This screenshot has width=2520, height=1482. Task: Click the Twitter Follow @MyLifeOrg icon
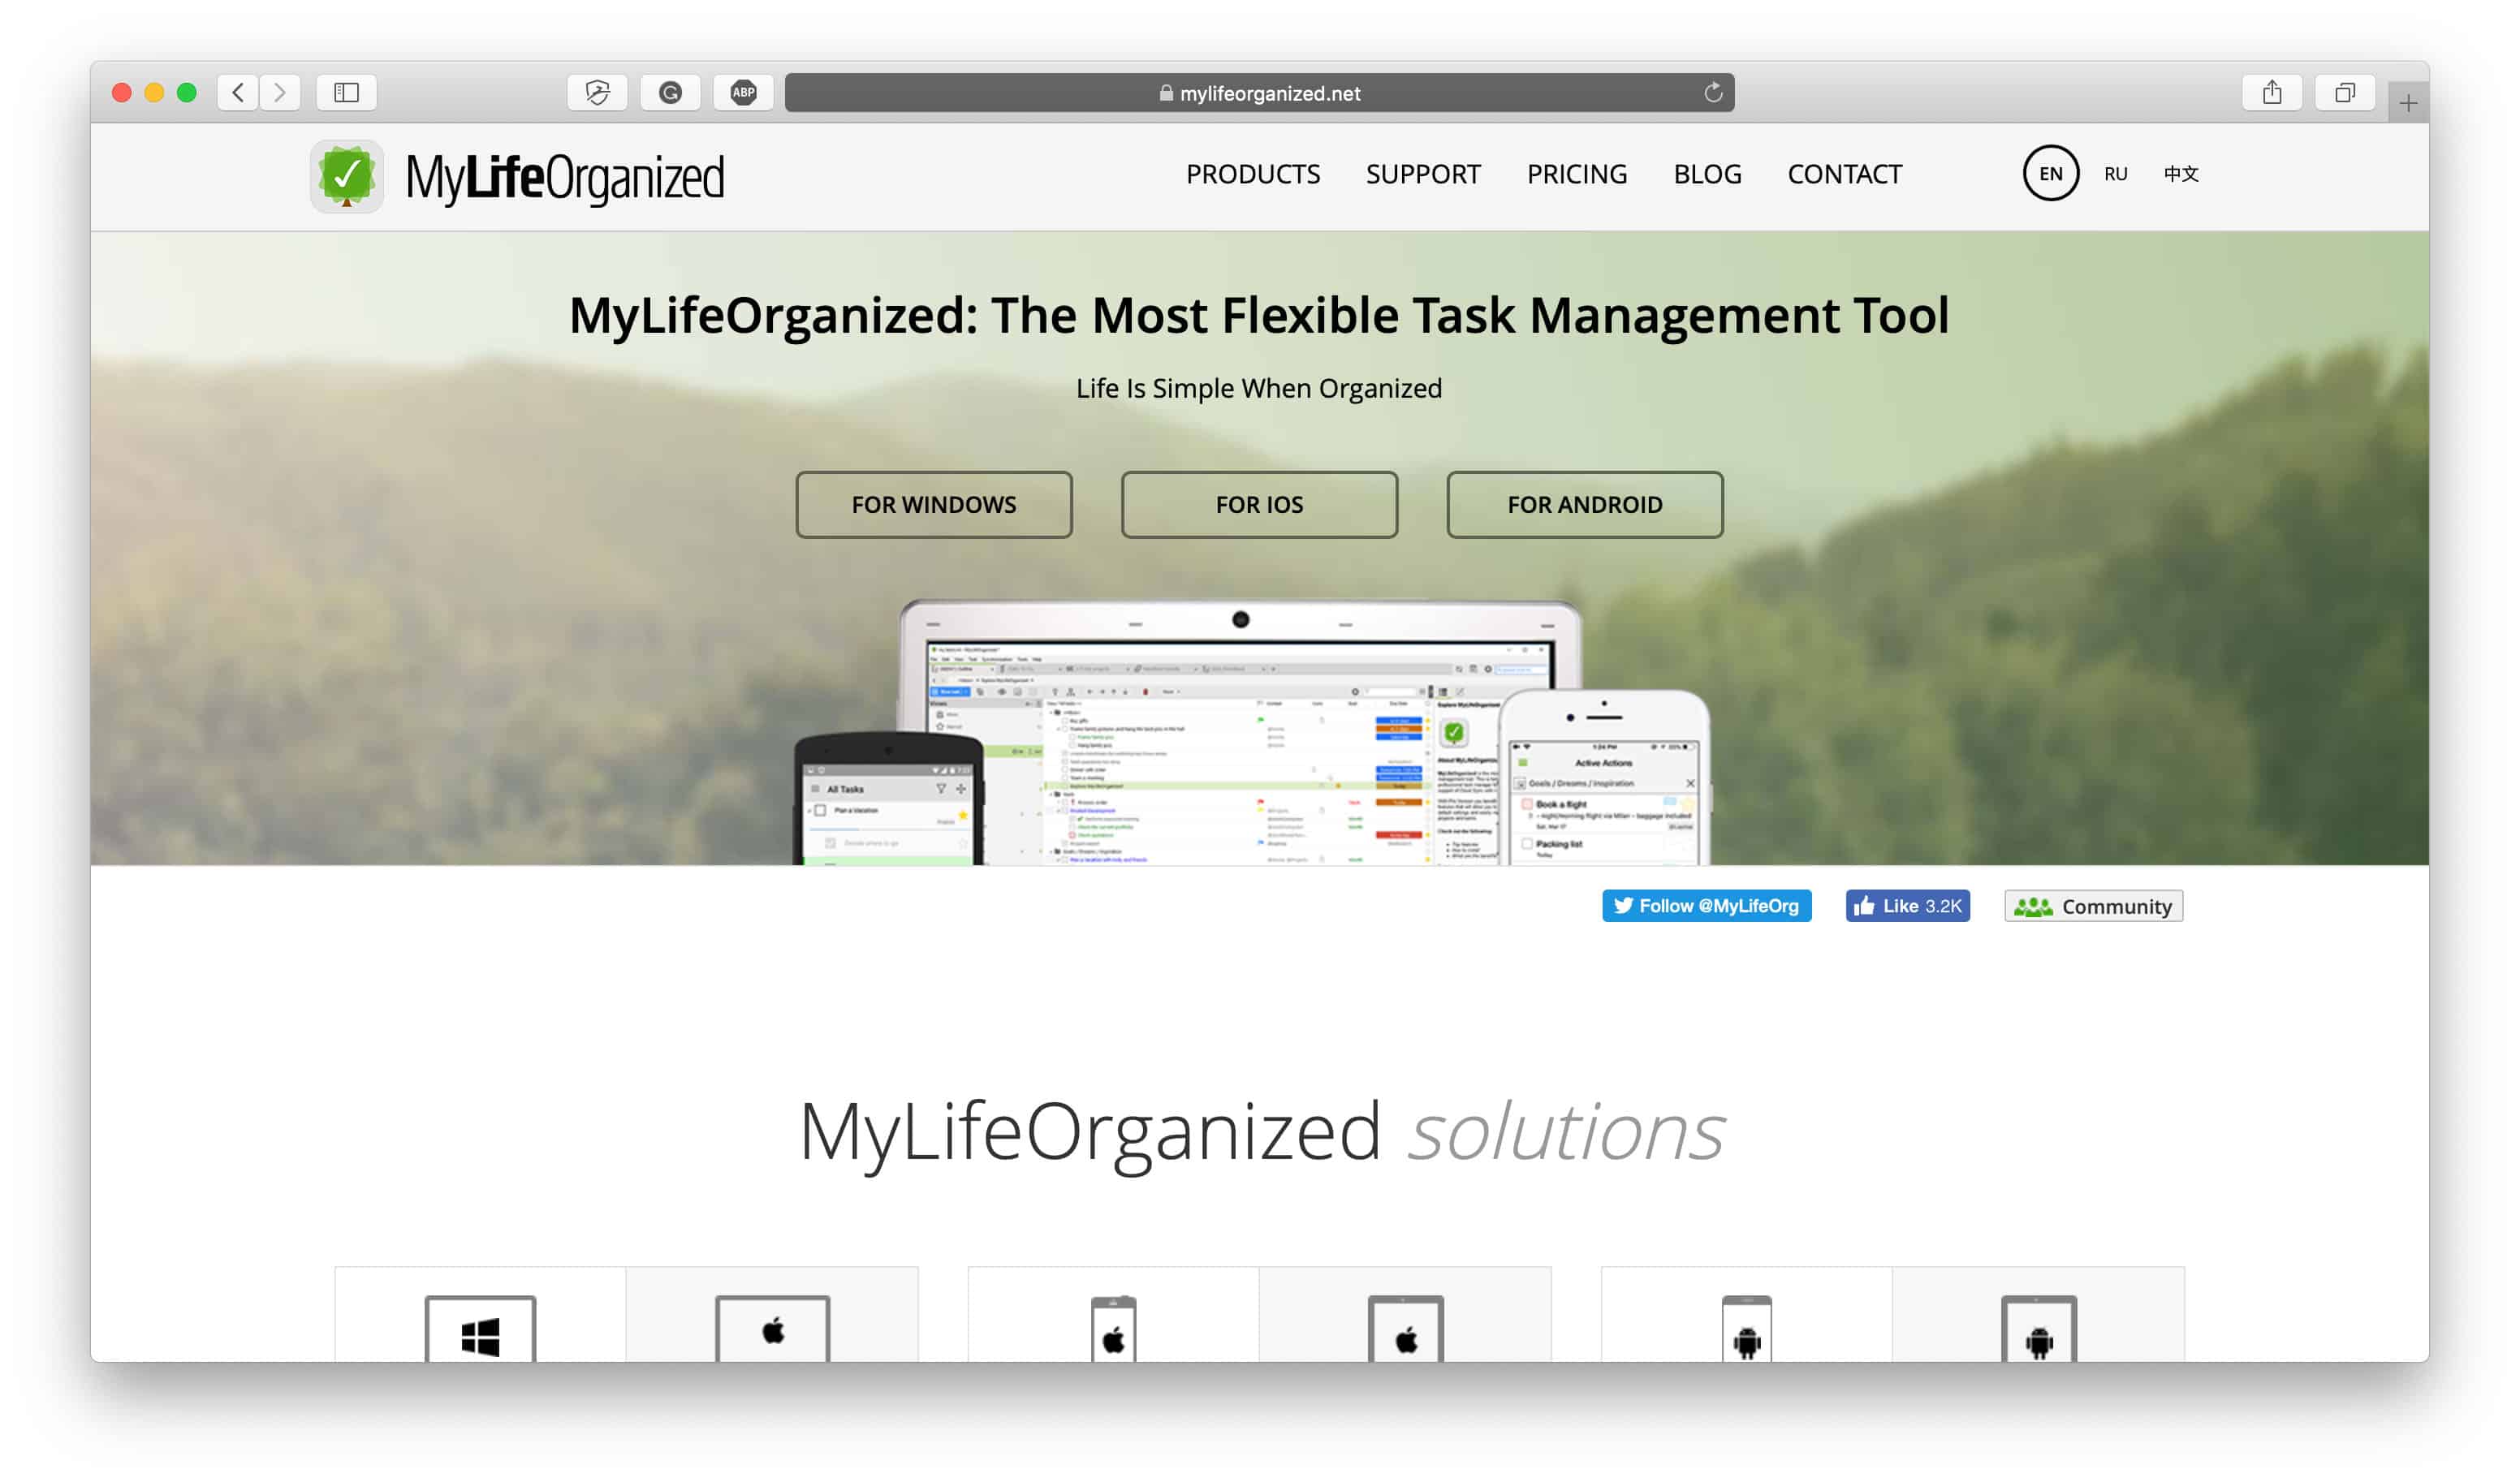click(1705, 905)
